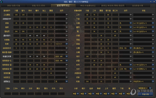Click the 武器 三攻 field showing 30
Image resolution: width=156 pixels, height=98 pixels.
[94, 61]
